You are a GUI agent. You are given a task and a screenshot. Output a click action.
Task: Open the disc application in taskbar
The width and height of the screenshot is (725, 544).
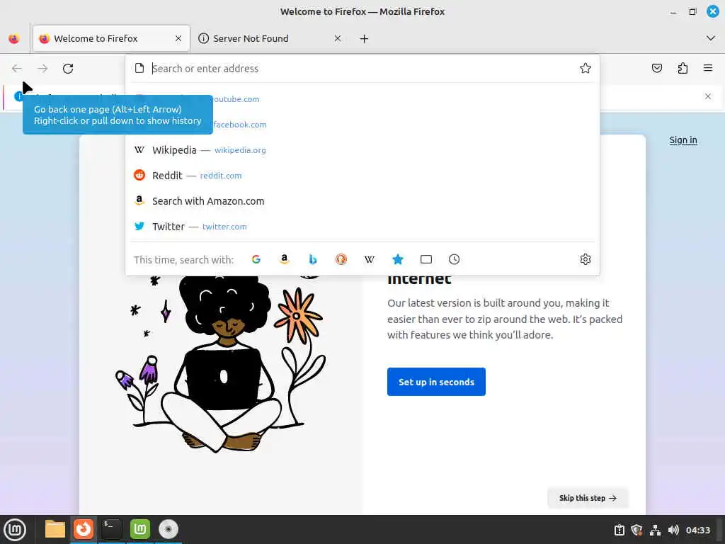click(169, 529)
